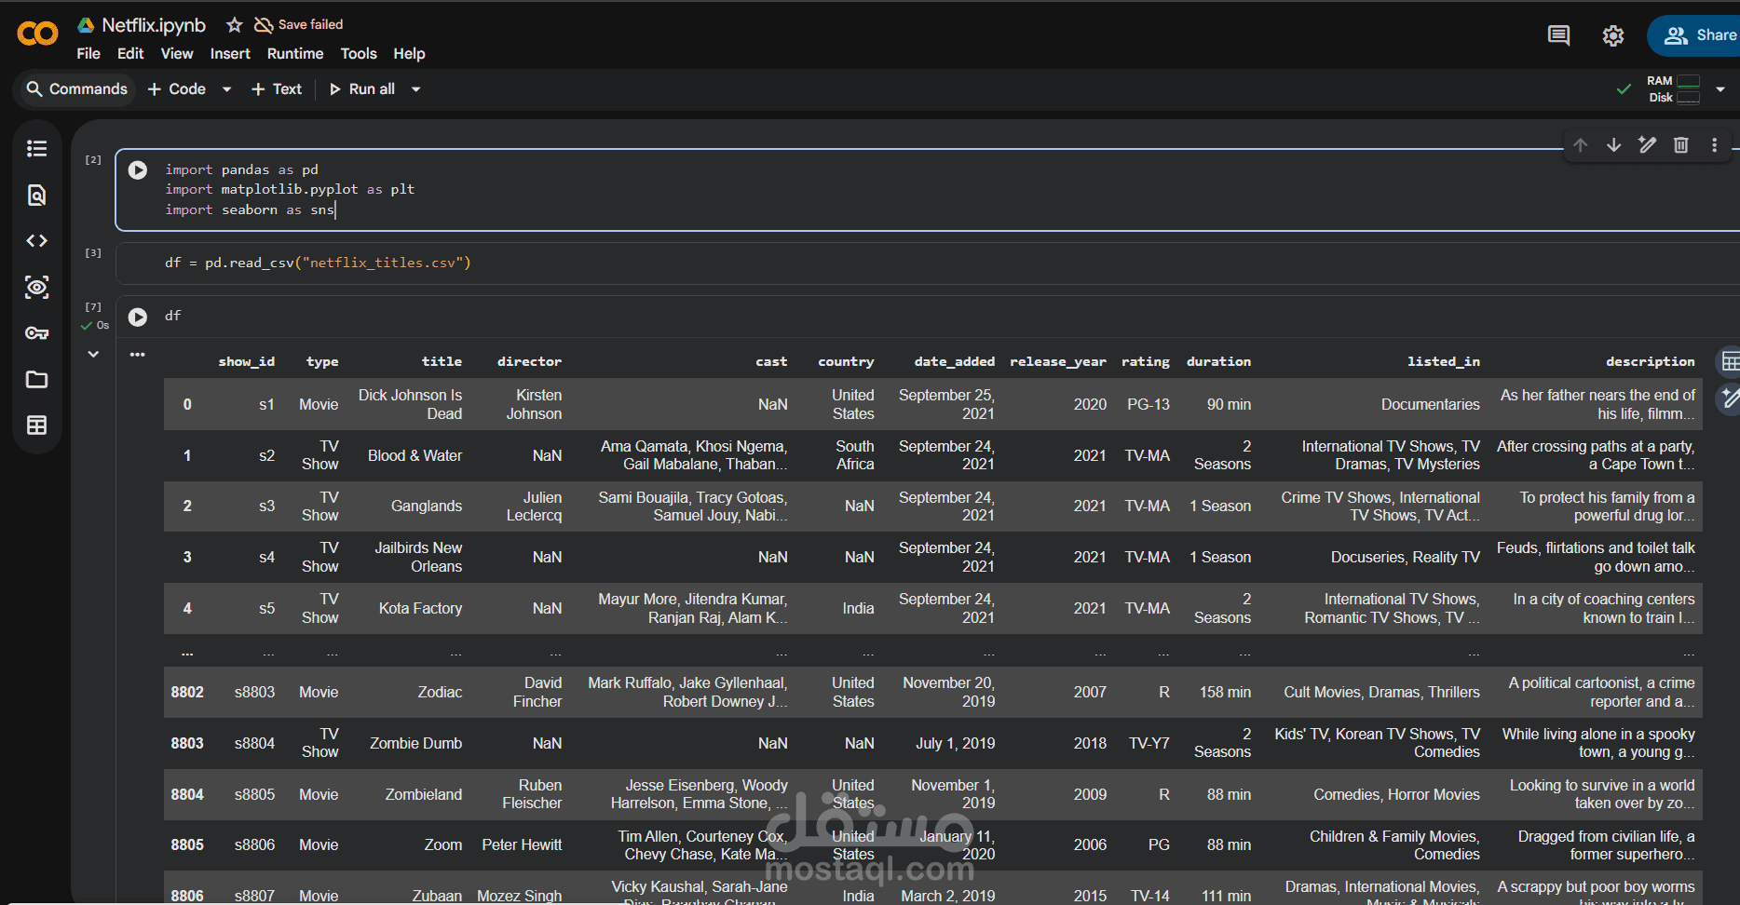The image size is (1740, 905).
Task: Open the Help menu
Action: click(409, 54)
